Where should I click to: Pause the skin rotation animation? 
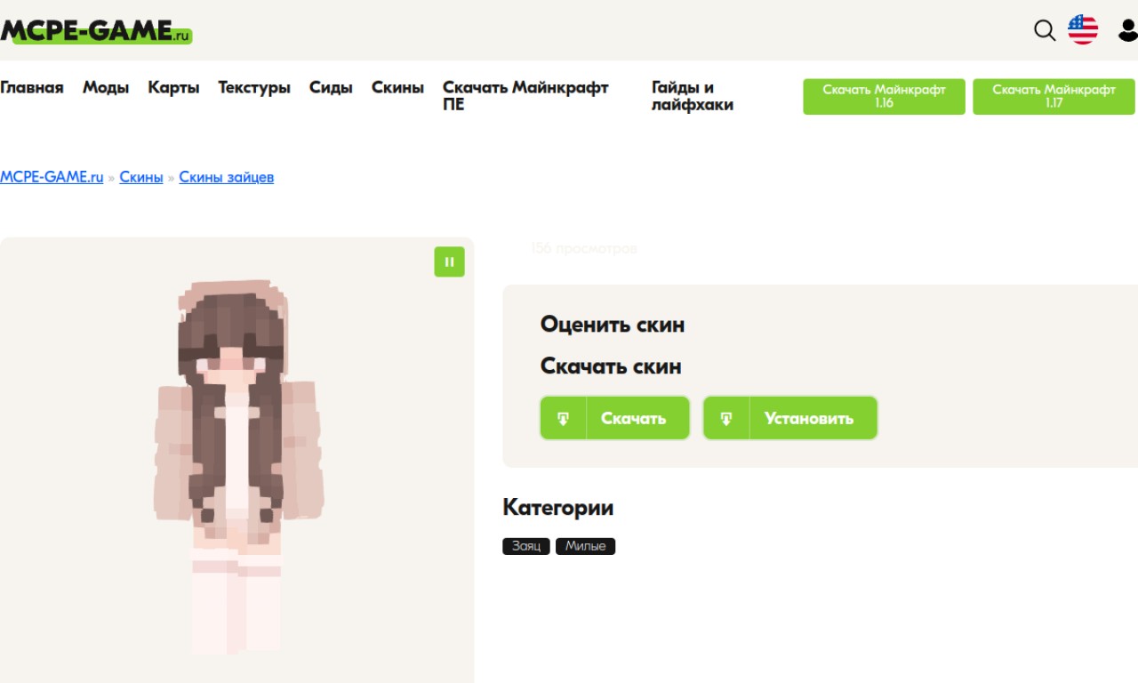coord(449,261)
